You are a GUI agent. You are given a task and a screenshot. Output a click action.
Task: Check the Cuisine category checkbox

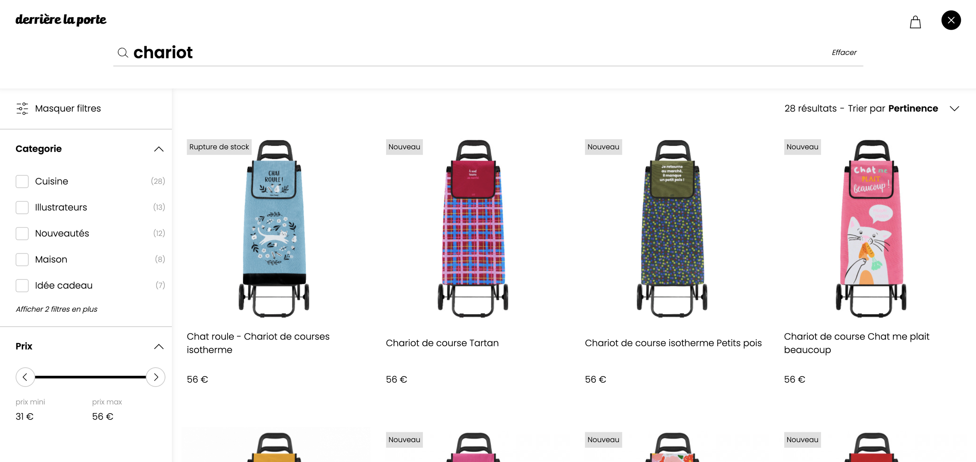pyautogui.click(x=22, y=181)
